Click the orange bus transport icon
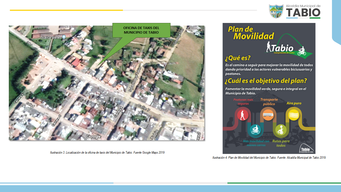Viewport: 341px width, 192px height. pyautogui.click(x=268, y=115)
